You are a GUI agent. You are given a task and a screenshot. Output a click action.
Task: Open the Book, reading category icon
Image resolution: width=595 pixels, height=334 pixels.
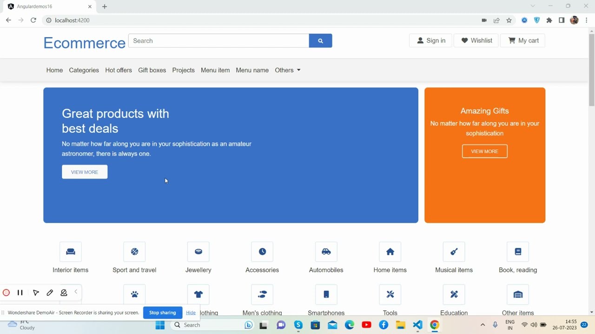518,252
